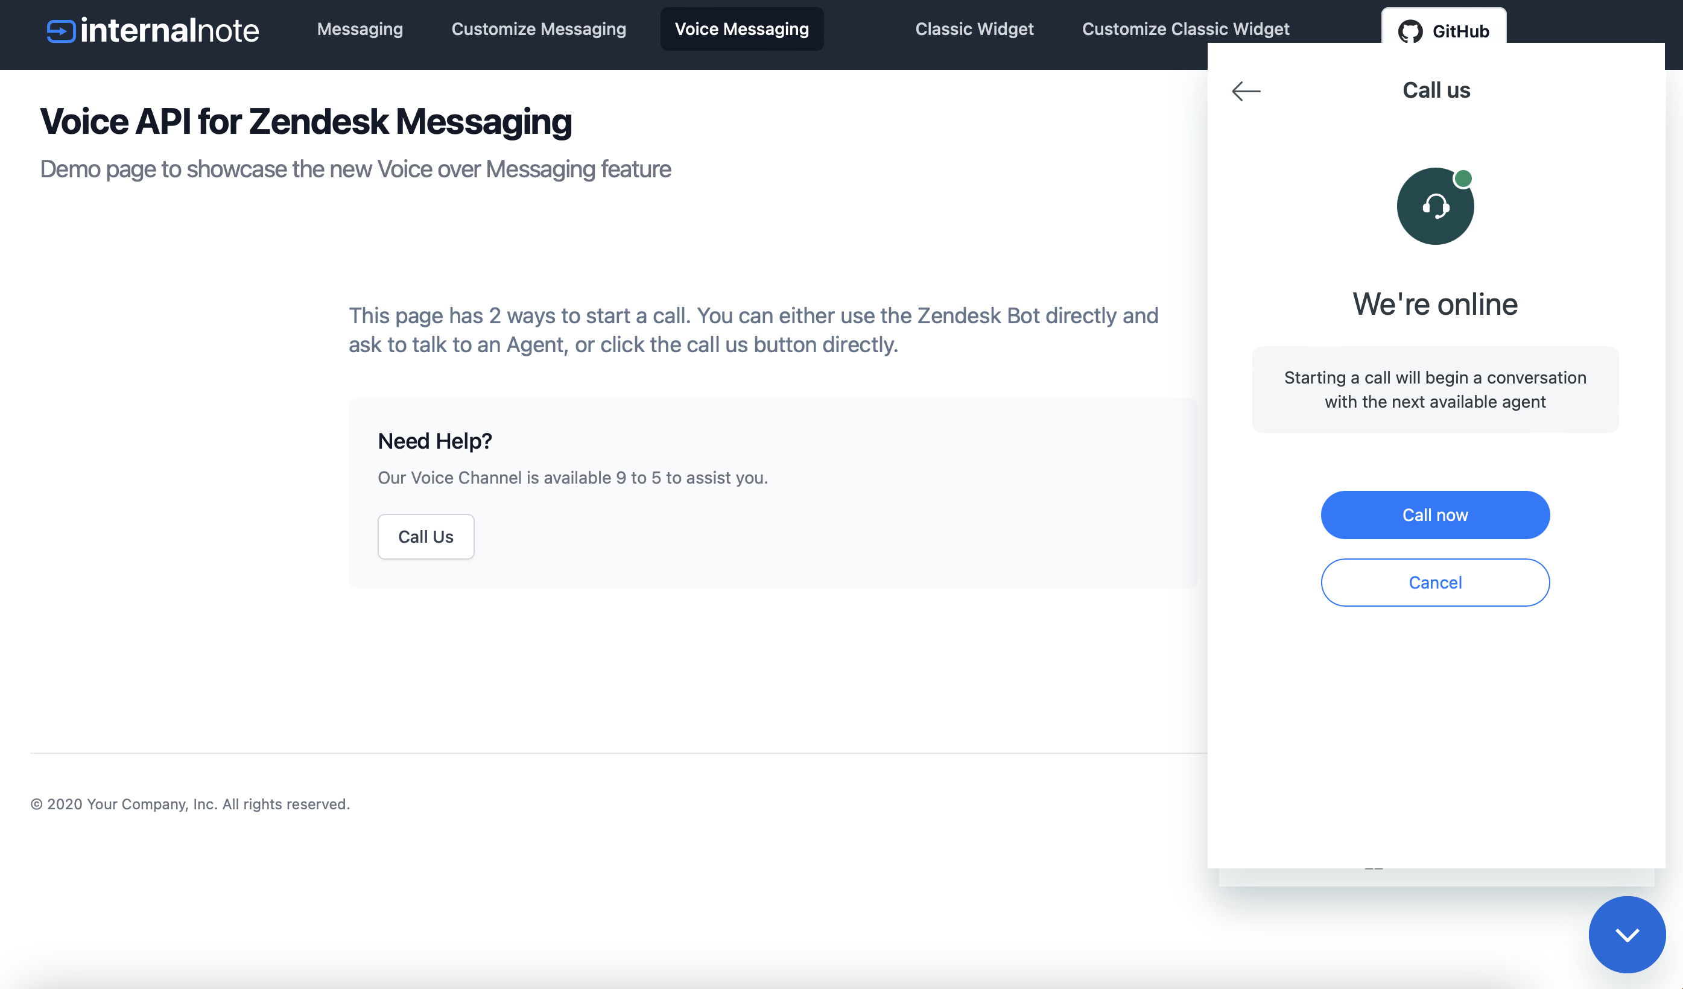The image size is (1683, 989).
Task: Collapse the chat widget with the chevron button
Action: click(1627, 934)
